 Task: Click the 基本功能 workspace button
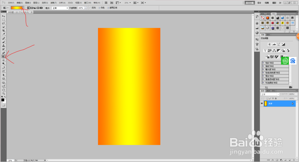click(250, 3)
